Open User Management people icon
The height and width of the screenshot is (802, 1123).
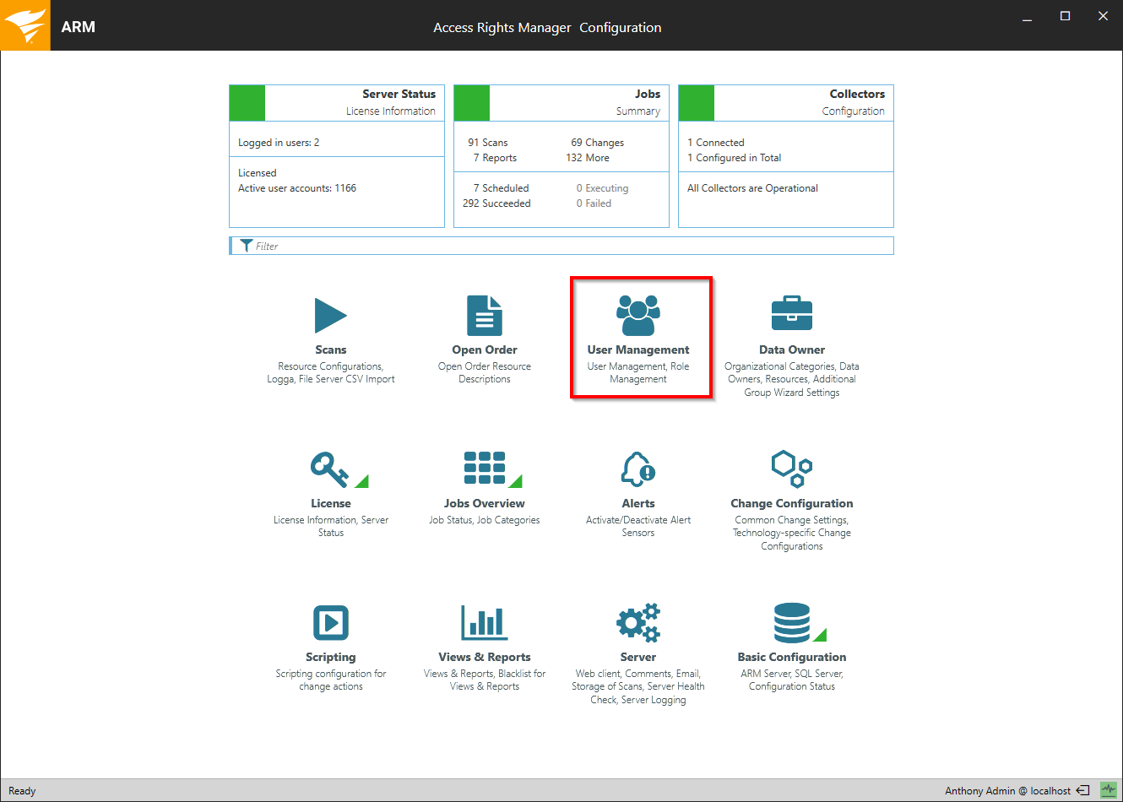coord(638,316)
